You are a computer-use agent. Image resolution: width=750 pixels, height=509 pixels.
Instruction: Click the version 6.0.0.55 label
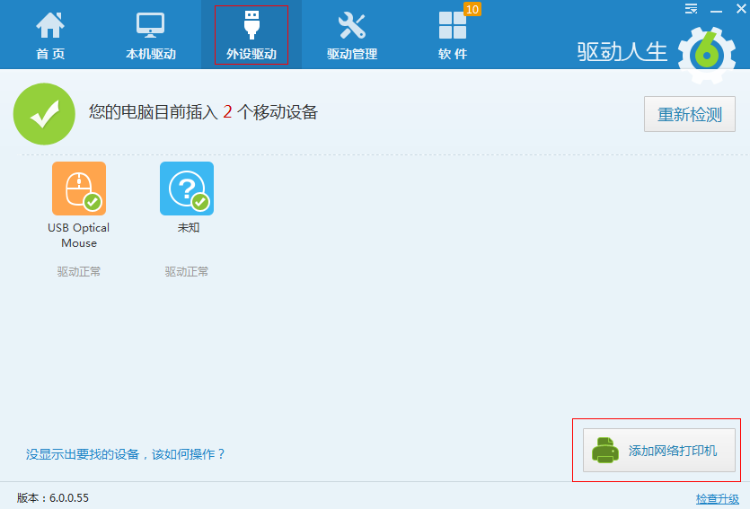53,498
